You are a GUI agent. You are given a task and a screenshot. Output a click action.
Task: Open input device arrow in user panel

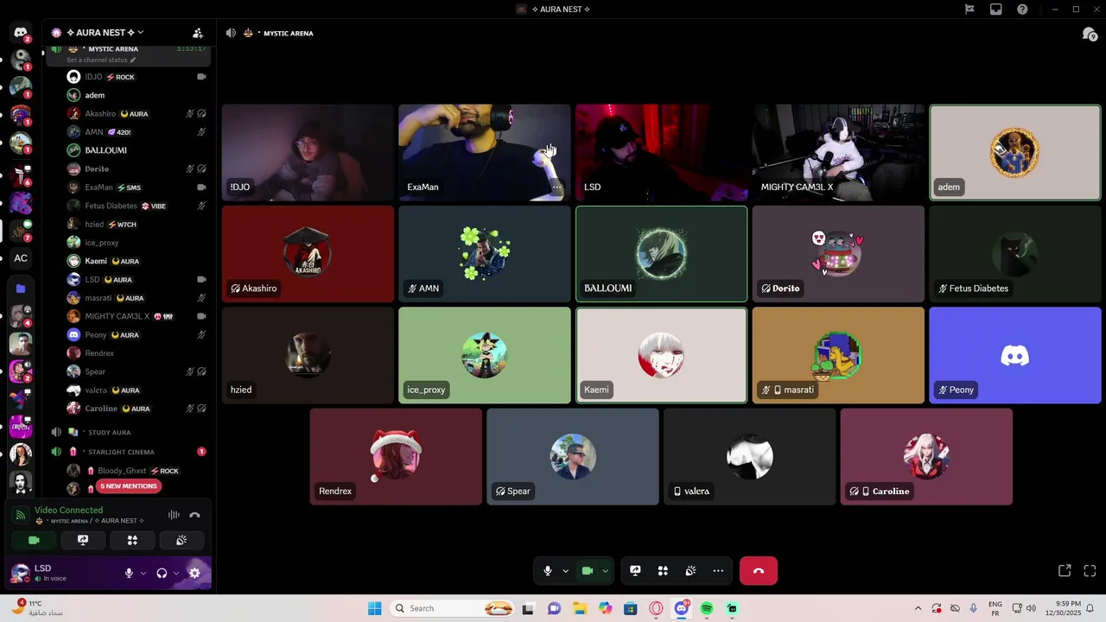coord(143,573)
